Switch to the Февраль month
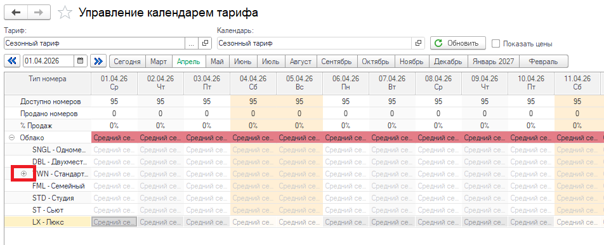604x245 pixels. pyautogui.click(x=544, y=61)
